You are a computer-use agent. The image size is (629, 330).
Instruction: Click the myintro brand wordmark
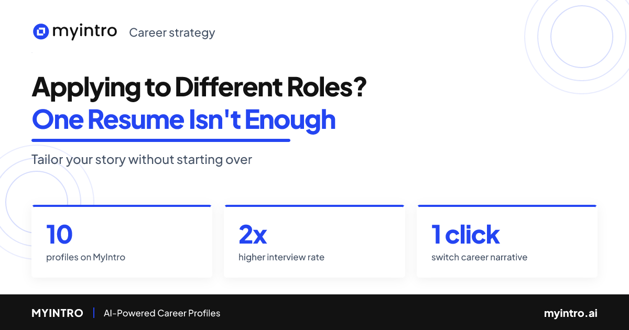tap(84, 31)
